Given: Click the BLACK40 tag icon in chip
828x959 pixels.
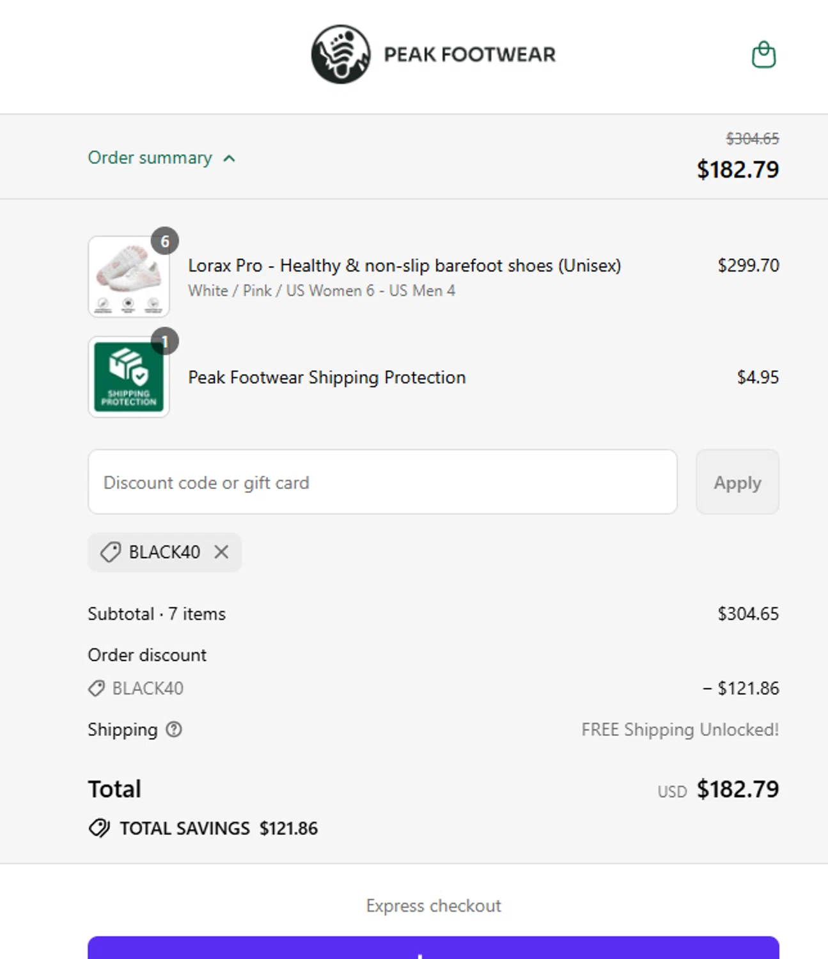Looking at the screenshot, I should pos(111,552).
